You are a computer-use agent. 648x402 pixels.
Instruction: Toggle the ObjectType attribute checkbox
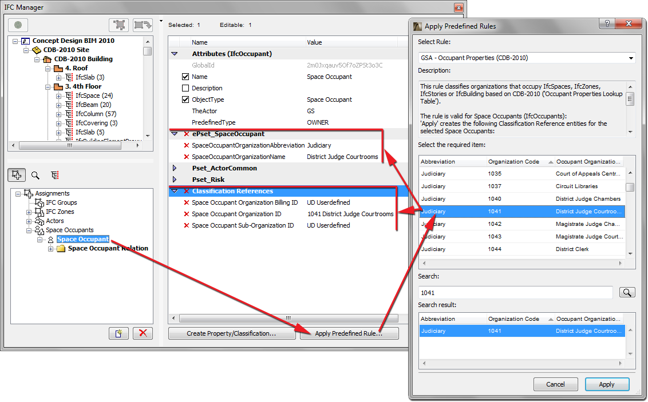[185, 99]
